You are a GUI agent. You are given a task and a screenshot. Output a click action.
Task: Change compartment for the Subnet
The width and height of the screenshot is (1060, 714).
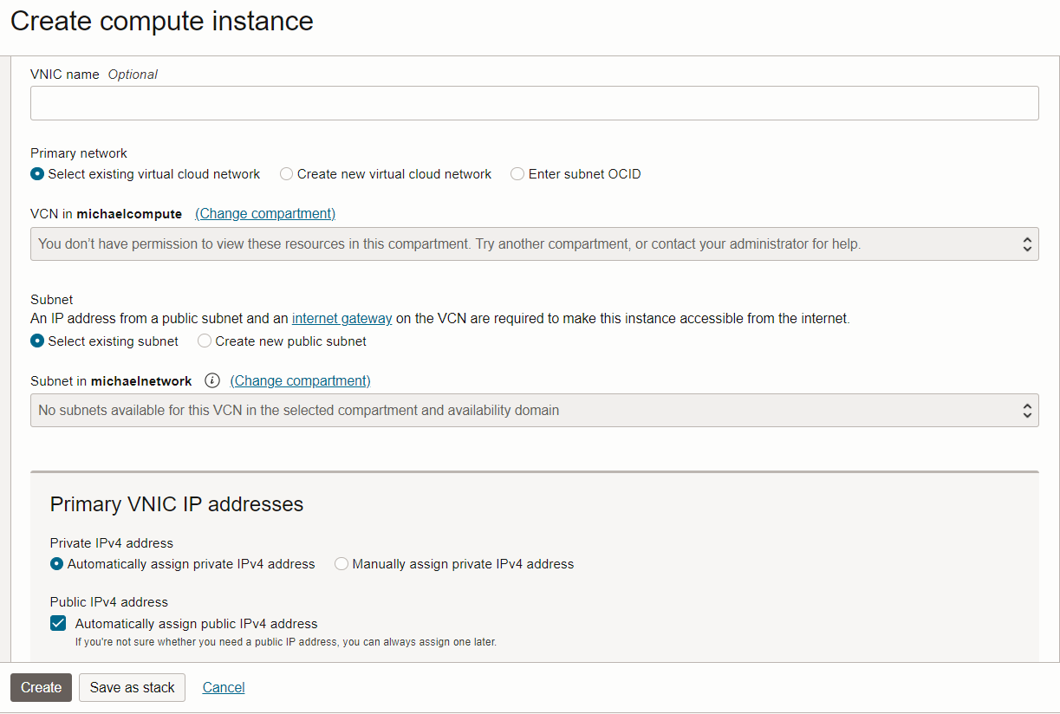(x=300, y=381)
